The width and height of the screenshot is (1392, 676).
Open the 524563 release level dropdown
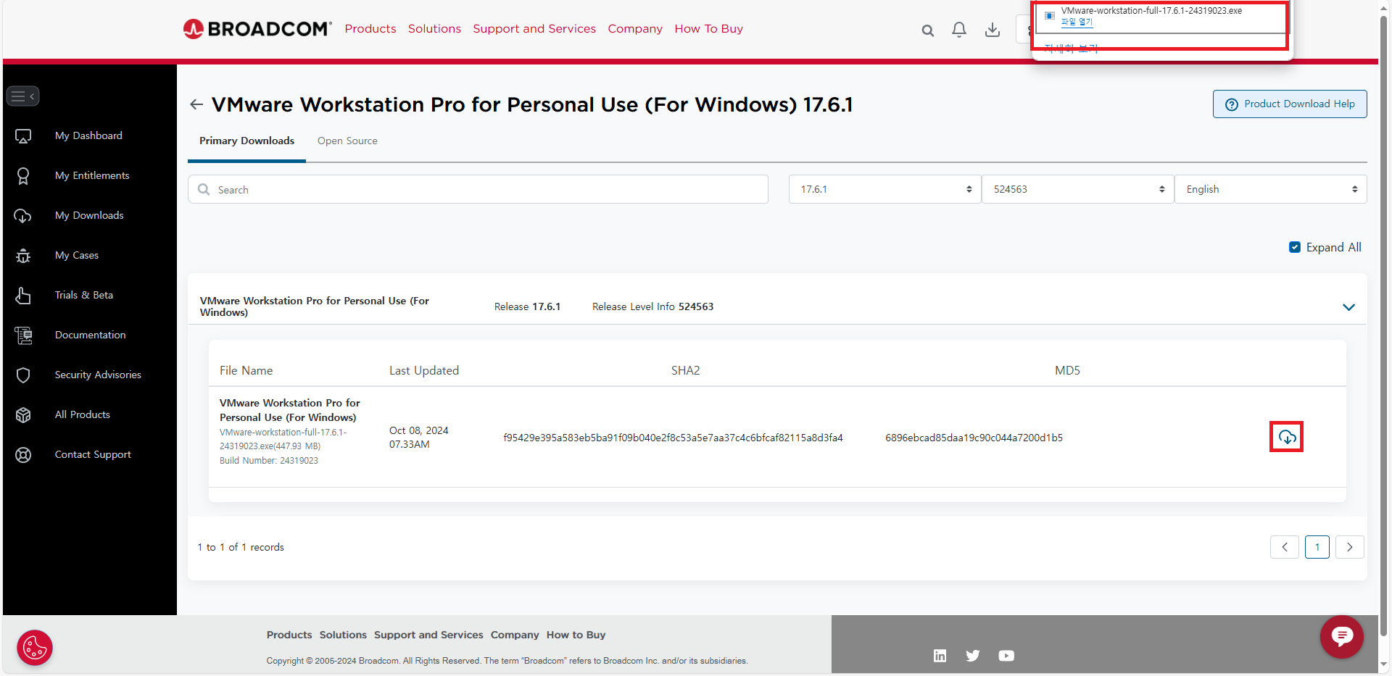(1077, 189)
